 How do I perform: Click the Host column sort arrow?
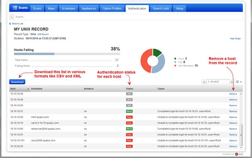28,89
